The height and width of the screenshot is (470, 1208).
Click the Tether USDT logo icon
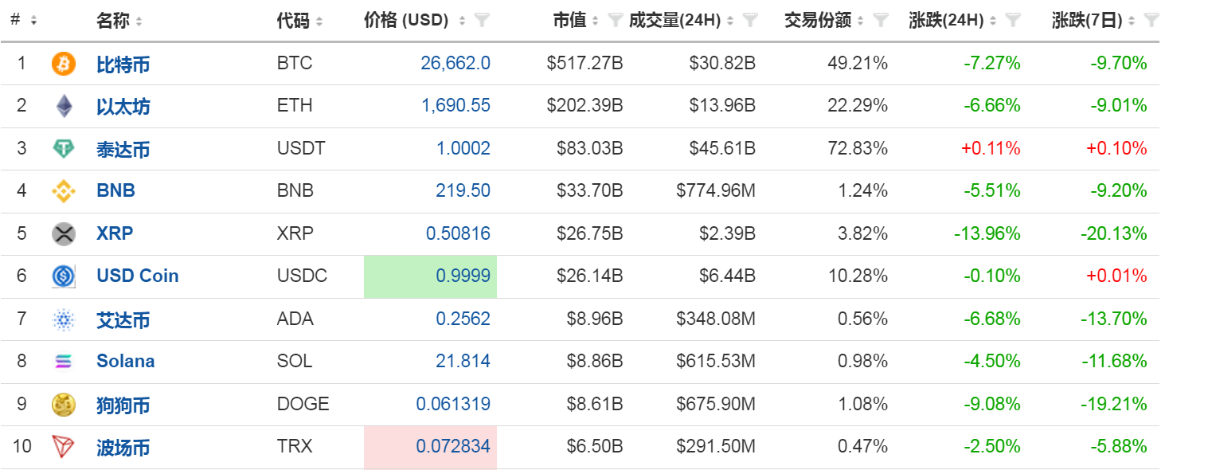(63, 149)
